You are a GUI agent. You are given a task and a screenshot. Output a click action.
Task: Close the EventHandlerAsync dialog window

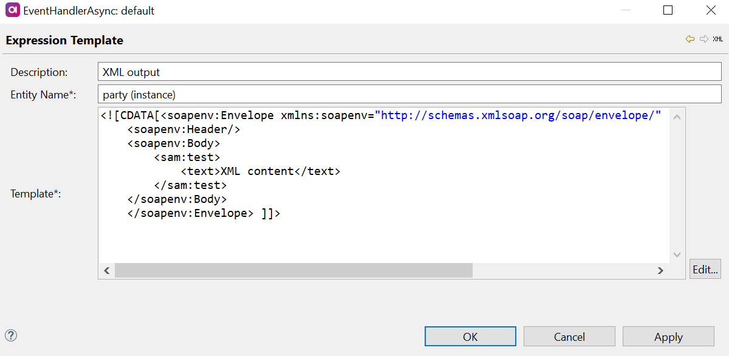[710, 10]
